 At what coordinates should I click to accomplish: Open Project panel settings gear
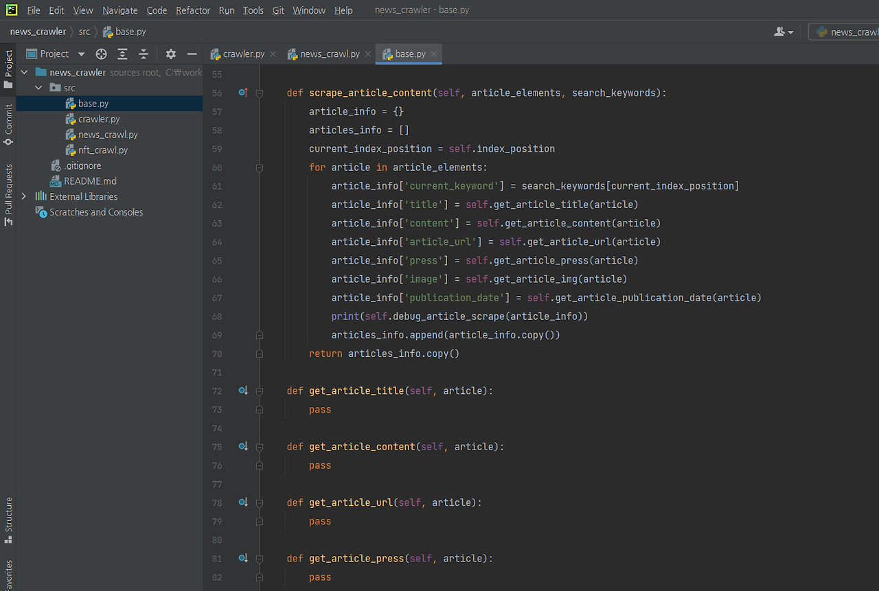pyautogui.click(x=171, y=54)
